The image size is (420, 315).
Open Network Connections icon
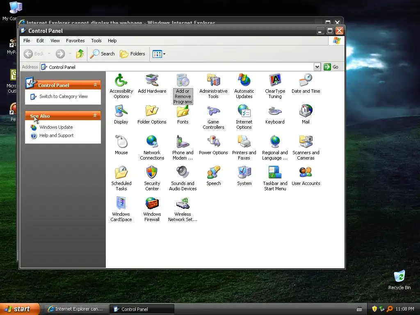pos(152,142)
